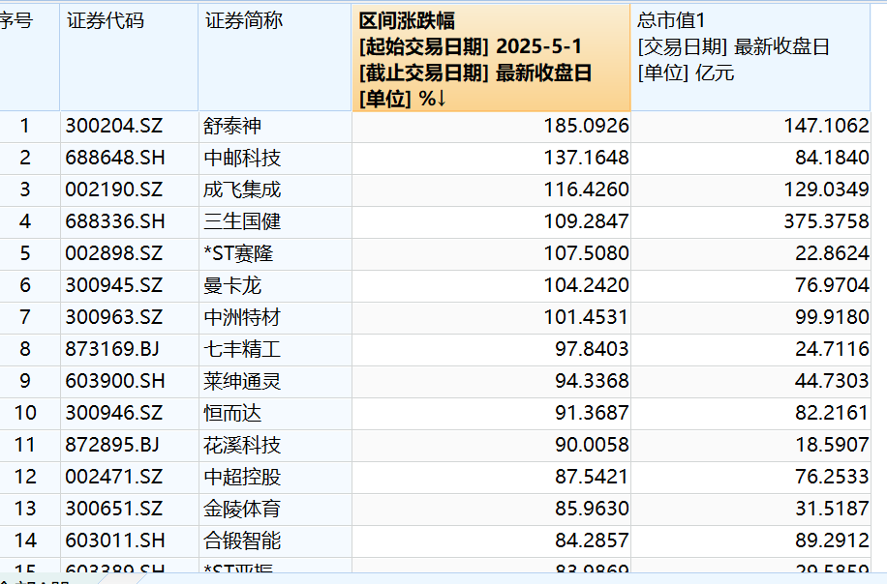This screenshot has height=584, width=887.
Task: Select market value 99.9180
Action: pos(832,317)
